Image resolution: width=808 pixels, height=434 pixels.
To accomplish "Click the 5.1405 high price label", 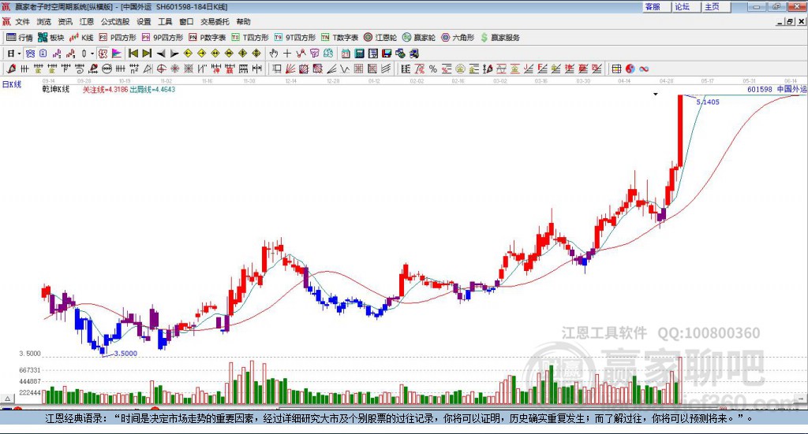I will click(708, 102).
